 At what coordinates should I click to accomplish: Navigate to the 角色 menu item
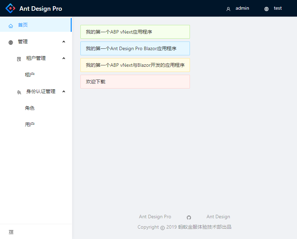pos(30,108)
